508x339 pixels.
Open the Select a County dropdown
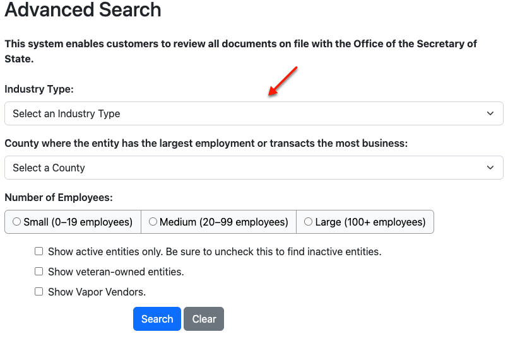254,168
